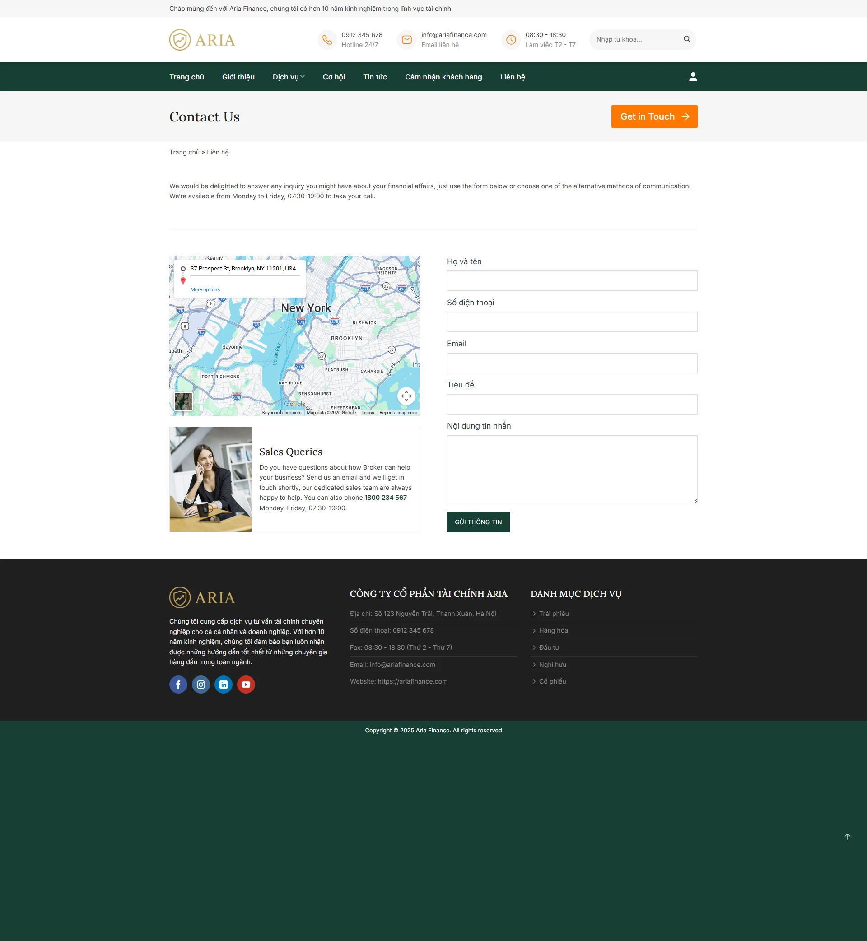The image size is (867, 941).
Task: Open Trái phiếu service link in footer
Action: pyautogui.click(x=554, y=614)
